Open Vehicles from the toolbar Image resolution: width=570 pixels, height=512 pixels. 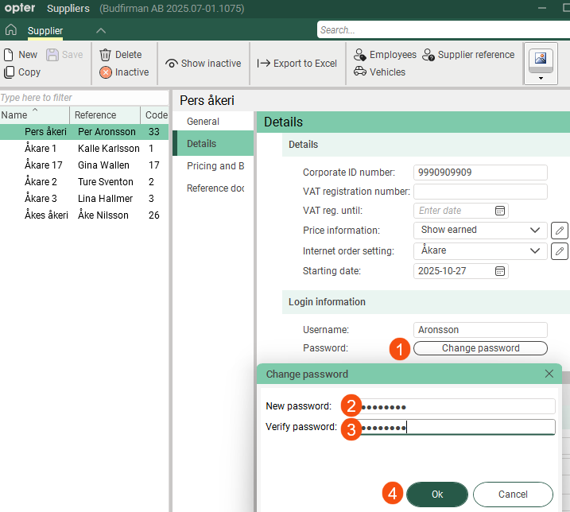379,72
